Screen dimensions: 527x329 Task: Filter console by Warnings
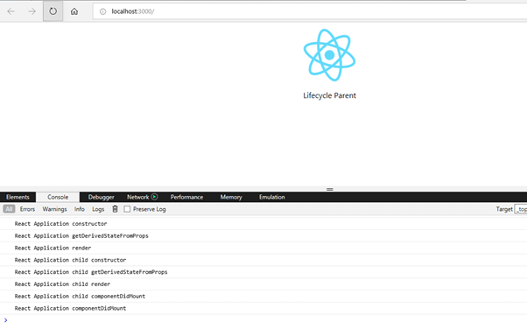point(54,209)
